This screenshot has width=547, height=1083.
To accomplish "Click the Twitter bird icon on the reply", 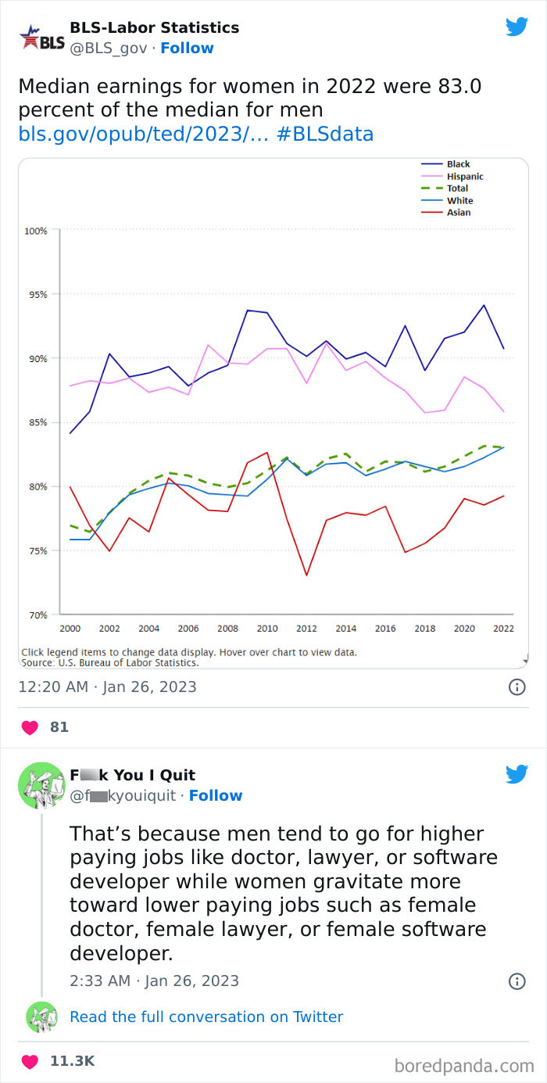I will [517, 773].
